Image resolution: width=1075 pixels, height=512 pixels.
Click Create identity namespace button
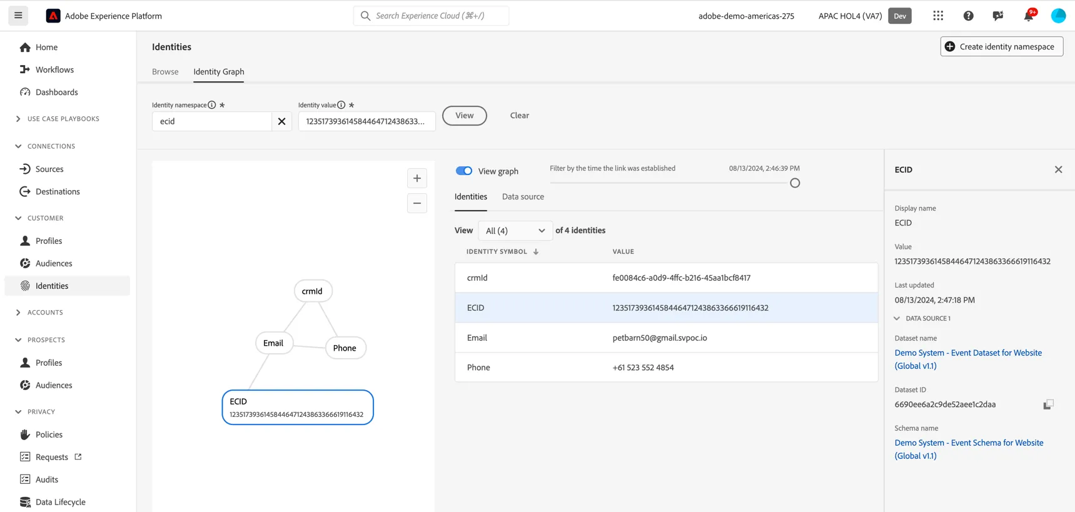(1002, 46)
